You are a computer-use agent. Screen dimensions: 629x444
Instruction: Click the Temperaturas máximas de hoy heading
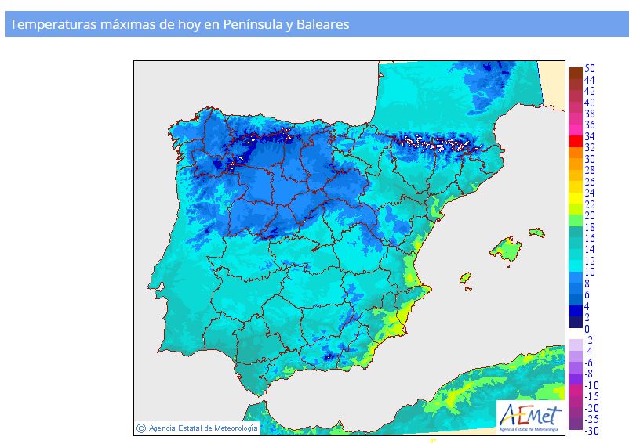tap(180, 24)
